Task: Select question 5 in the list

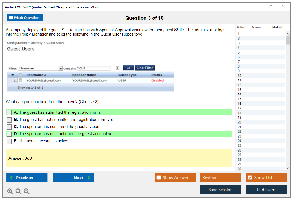Action: click(239, 52)
